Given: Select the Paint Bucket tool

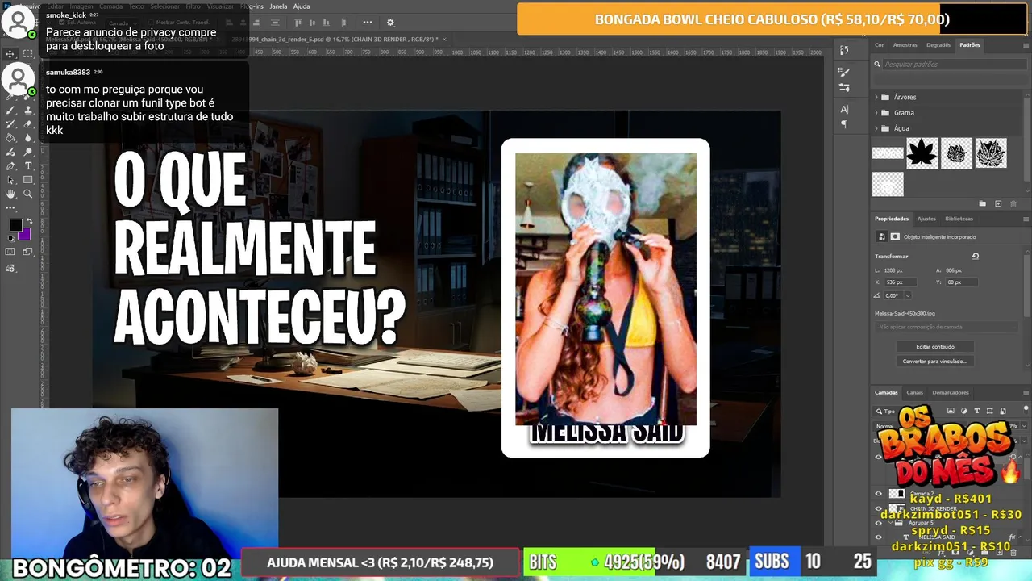Looking at the screenshot, I should [10, 137].
